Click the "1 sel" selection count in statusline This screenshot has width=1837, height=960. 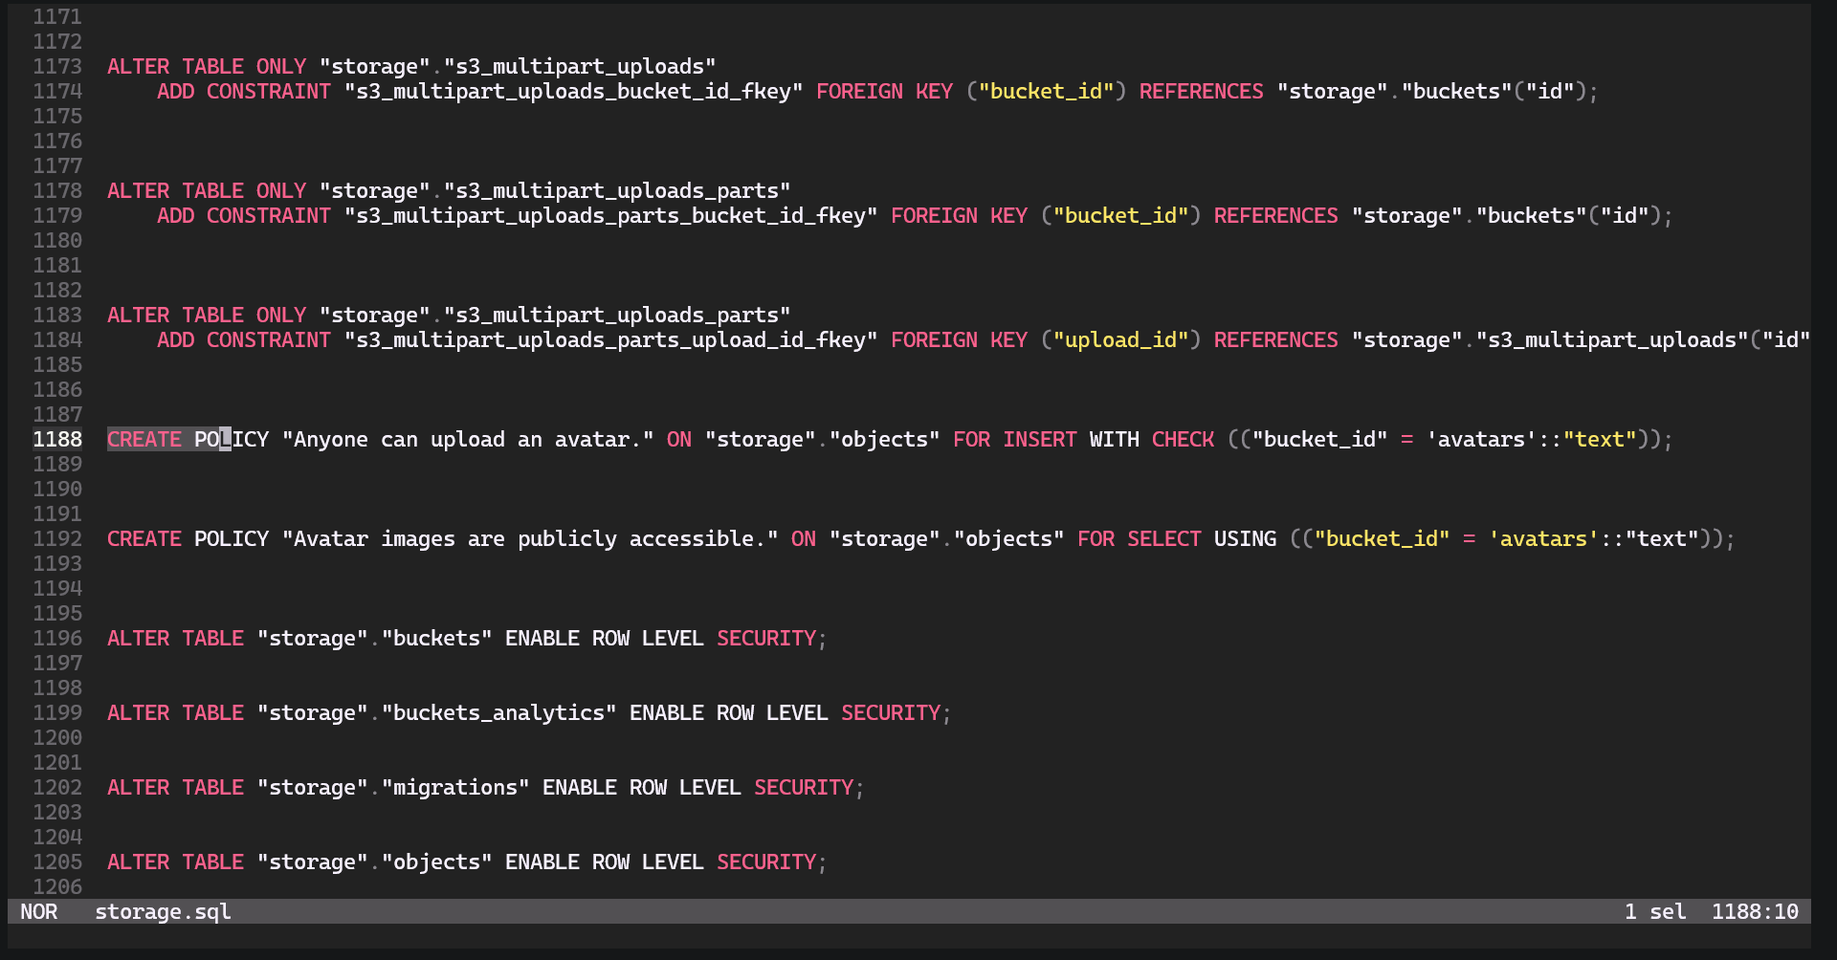click(x=1655, y=911)
